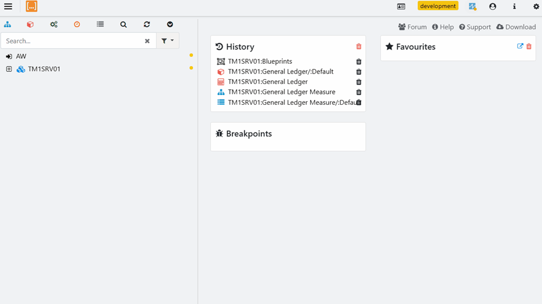Select the dimensions hierarchy icon in toolbar
This screenshot has width=542, height=304.
(8, 24)
